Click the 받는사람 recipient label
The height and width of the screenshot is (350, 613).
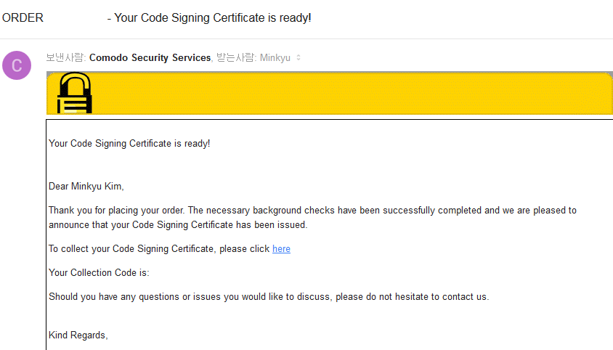(x=237, y=57)
